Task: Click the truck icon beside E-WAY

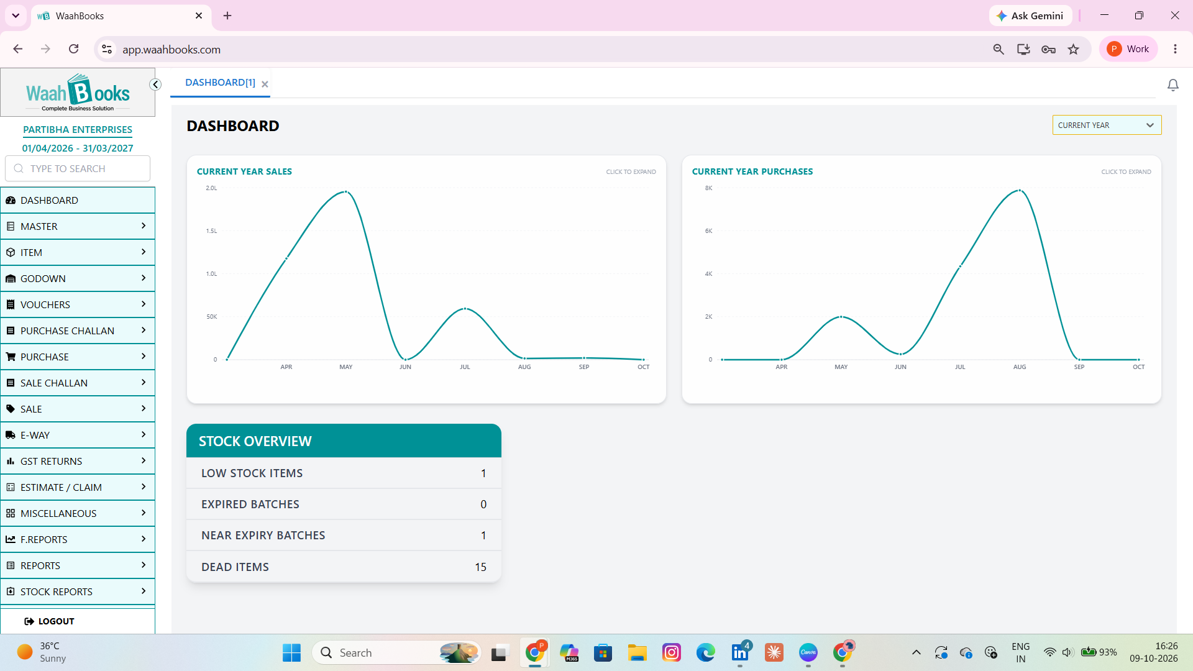Action: pyautogui.click(x=11, y=435)
